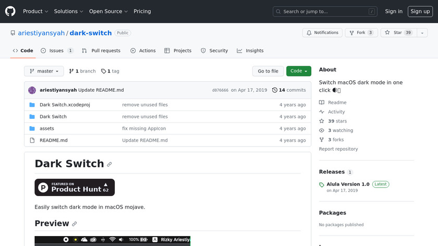This screenshot has height=246, width=438.
Task: View the 1 tag link
Action: pos(110,71)
